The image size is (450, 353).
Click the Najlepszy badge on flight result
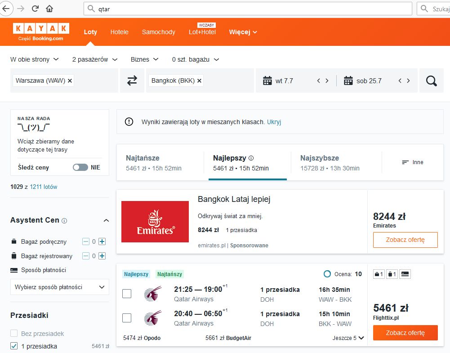pos(136,274)
